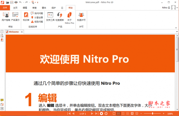This screenshot has height=116, width=179.
Task: Open the 文件 file menu
Action: coord(5,8)
